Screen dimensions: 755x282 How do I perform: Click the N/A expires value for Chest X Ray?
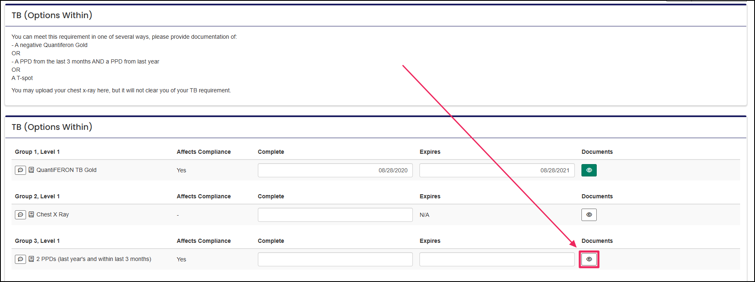pyautogui.click(x=424, y=215)
